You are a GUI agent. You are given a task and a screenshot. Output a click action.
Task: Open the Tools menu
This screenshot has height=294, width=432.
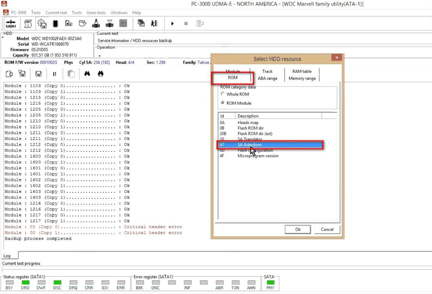[x=77, y=13]
